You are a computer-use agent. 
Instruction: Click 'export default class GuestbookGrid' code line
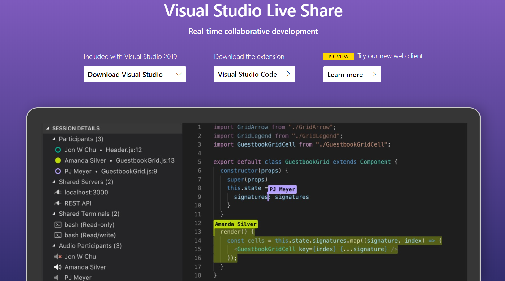(x=305, y=162)
